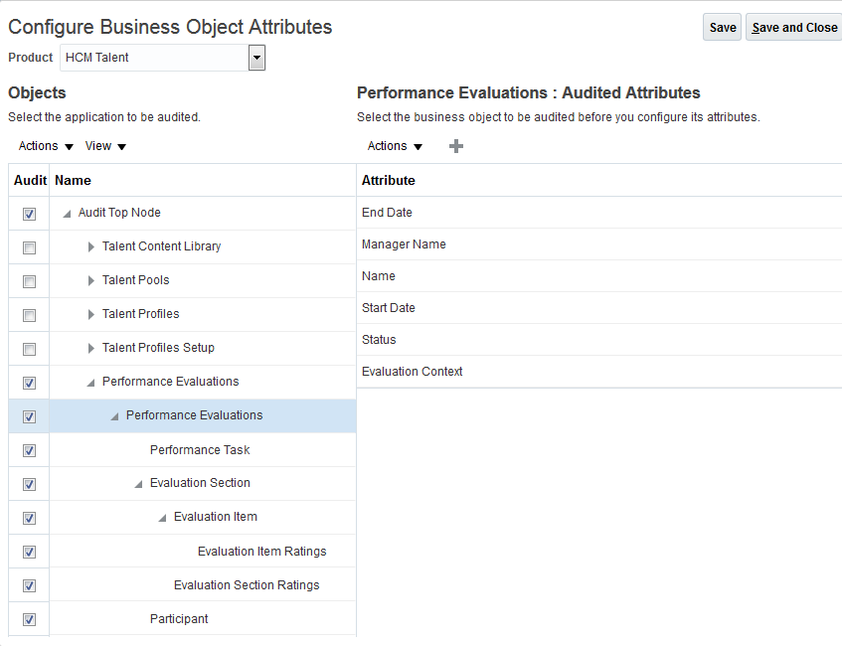Enable audit for Talent Content Library

[x=30, y=247]
